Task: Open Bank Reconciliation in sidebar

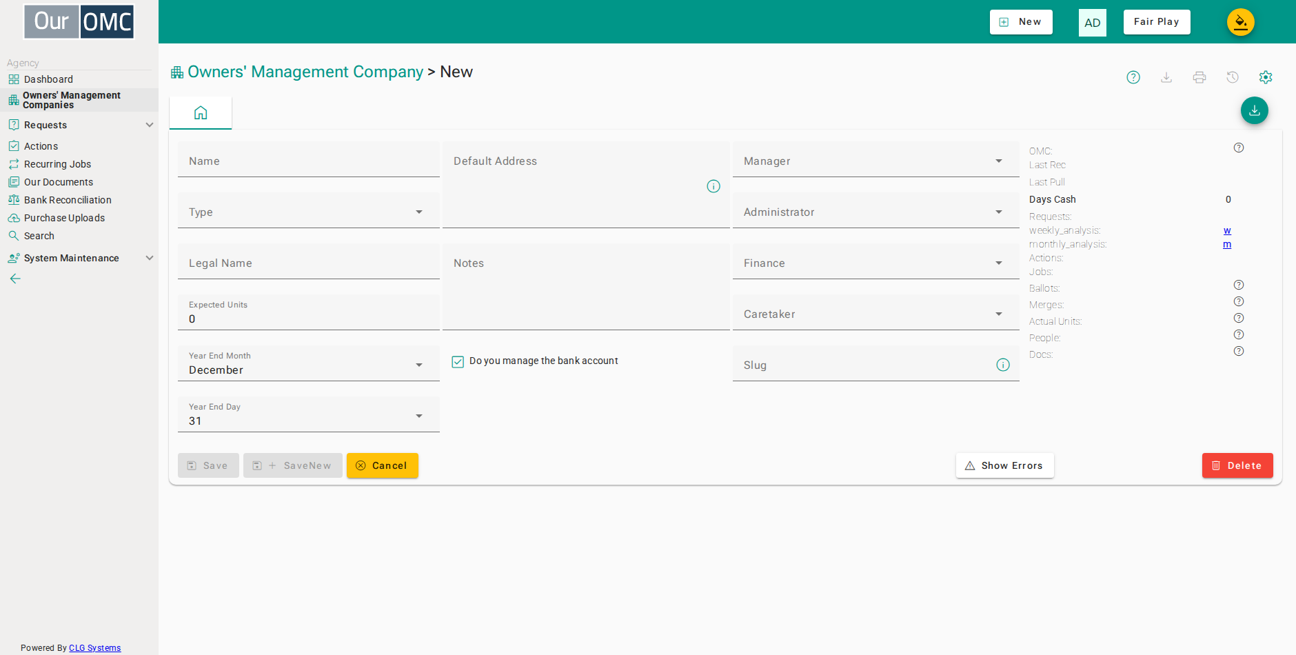Action: (79, 200)
